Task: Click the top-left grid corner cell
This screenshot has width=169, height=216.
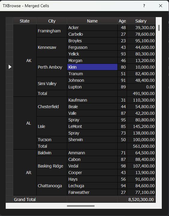Action: (9, 21)
